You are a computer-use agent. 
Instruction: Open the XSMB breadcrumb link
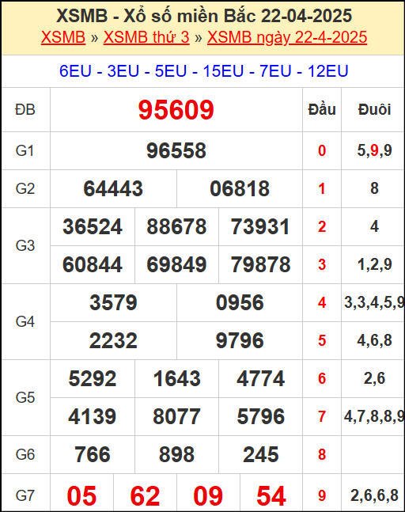pyautogui.click(x=63, y=37)
